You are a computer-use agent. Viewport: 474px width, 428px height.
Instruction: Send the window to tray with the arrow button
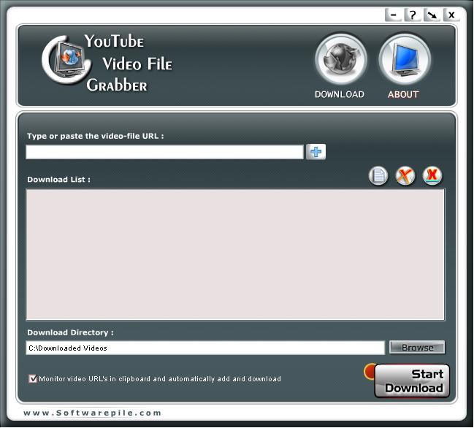pyautogui.click(x=432, y=15)
